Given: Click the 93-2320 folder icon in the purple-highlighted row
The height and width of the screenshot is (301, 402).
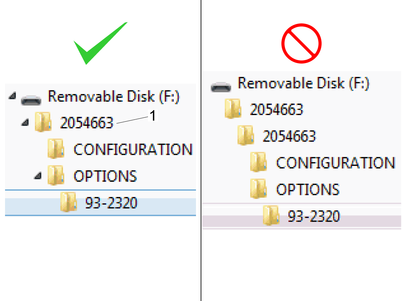Looking at the screenshot, I should (x=271, y=215).
